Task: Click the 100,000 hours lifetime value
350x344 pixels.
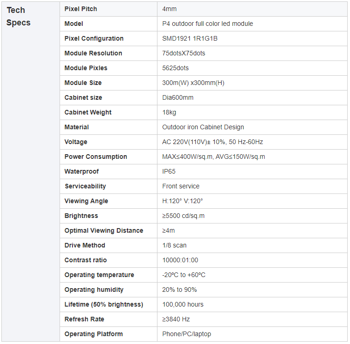Action: point(183,304)
